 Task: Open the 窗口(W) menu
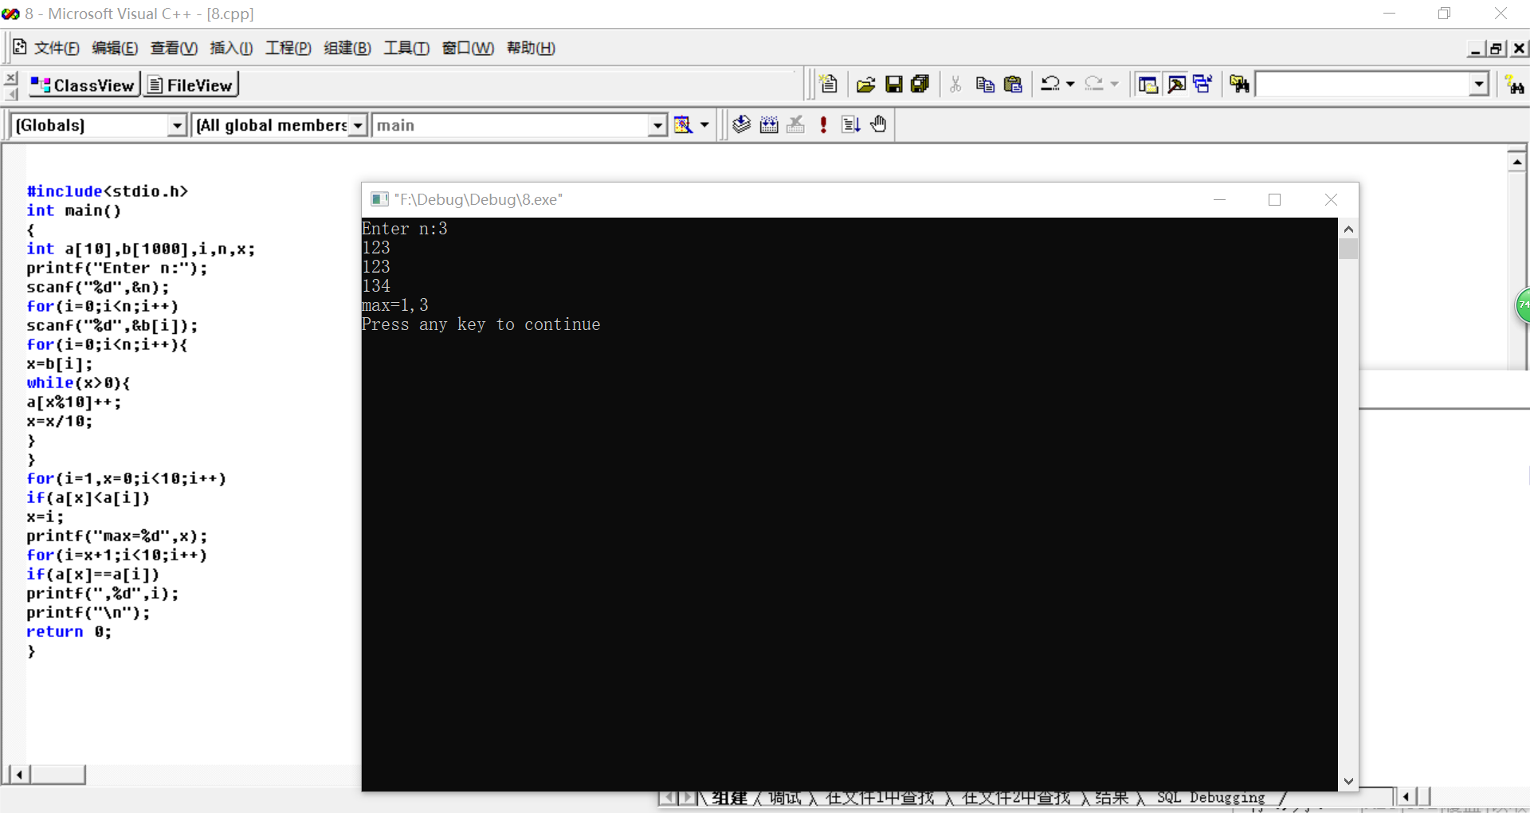click(468, 48)
